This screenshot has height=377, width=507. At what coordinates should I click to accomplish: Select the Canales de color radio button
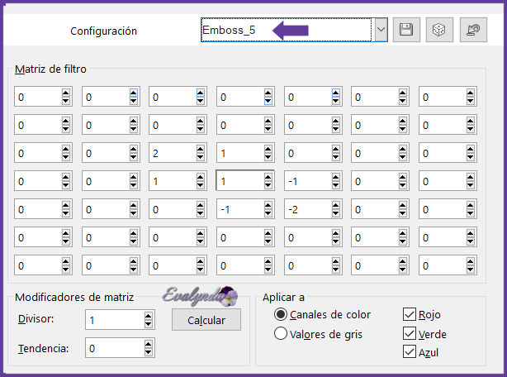[x=281, y=314]
